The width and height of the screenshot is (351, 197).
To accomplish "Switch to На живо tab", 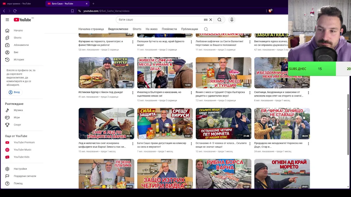I will [152, 29].
